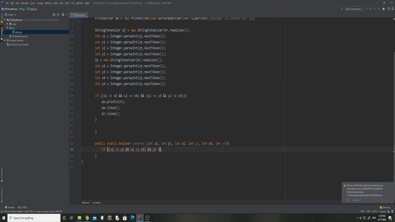Screen dimensions: 395x222
Task: Open the Code menu
Action: point(33,3)
